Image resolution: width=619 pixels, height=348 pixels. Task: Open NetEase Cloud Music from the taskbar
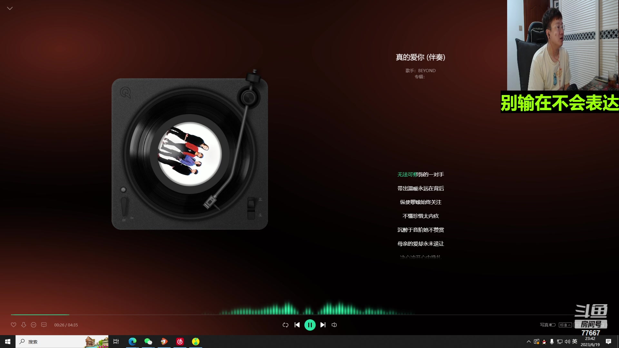(180, 342)
